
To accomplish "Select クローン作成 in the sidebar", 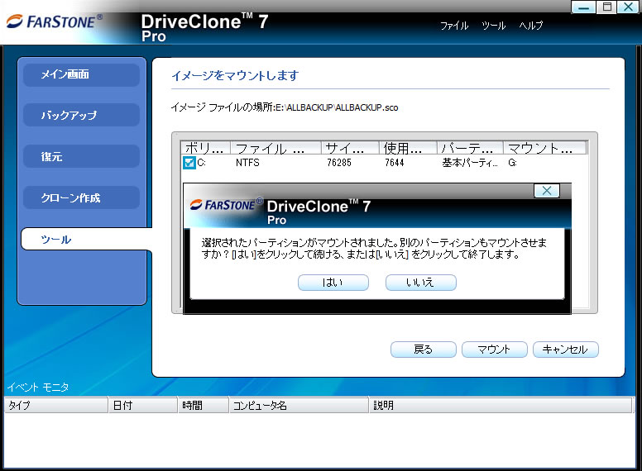I will click(x=81, y=197).
